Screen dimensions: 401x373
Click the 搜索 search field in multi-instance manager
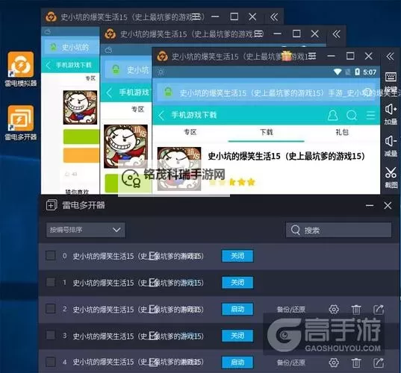click(338, 231)
